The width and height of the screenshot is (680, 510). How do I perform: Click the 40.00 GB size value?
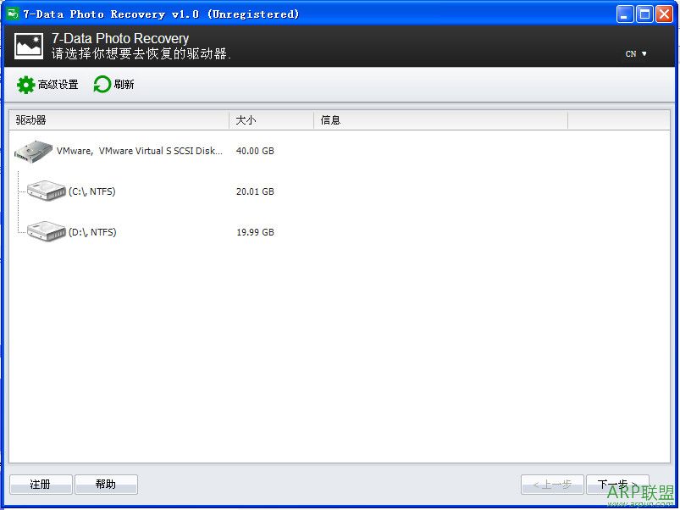click(x=255, y=151)
